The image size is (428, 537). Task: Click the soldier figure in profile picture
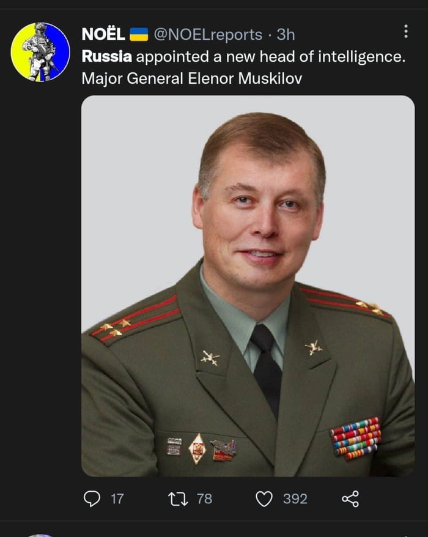pos(39,51)
